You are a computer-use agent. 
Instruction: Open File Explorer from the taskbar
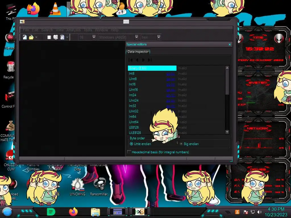tap(95, 212)
